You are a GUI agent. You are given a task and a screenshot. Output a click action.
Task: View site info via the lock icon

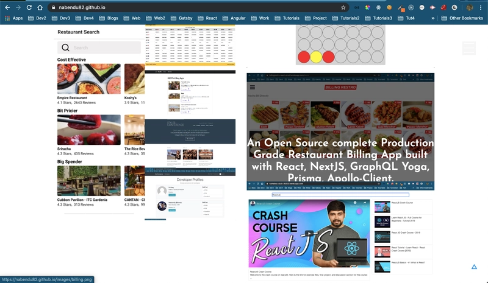(53, 7)
